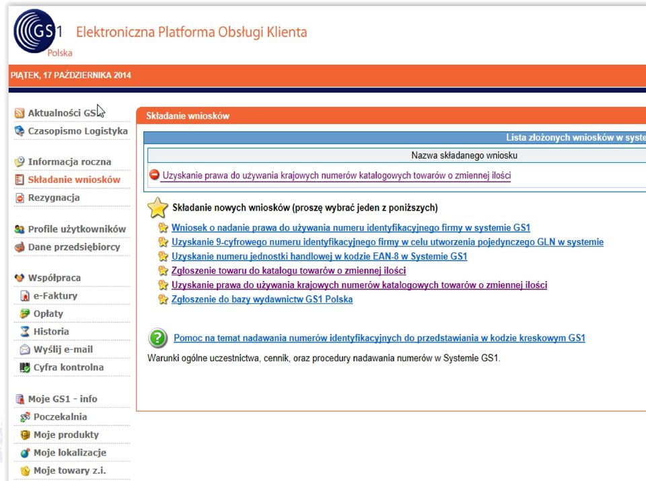Open Zgłoszenie do bazy wydawnictw GS1 Polska

262,299
